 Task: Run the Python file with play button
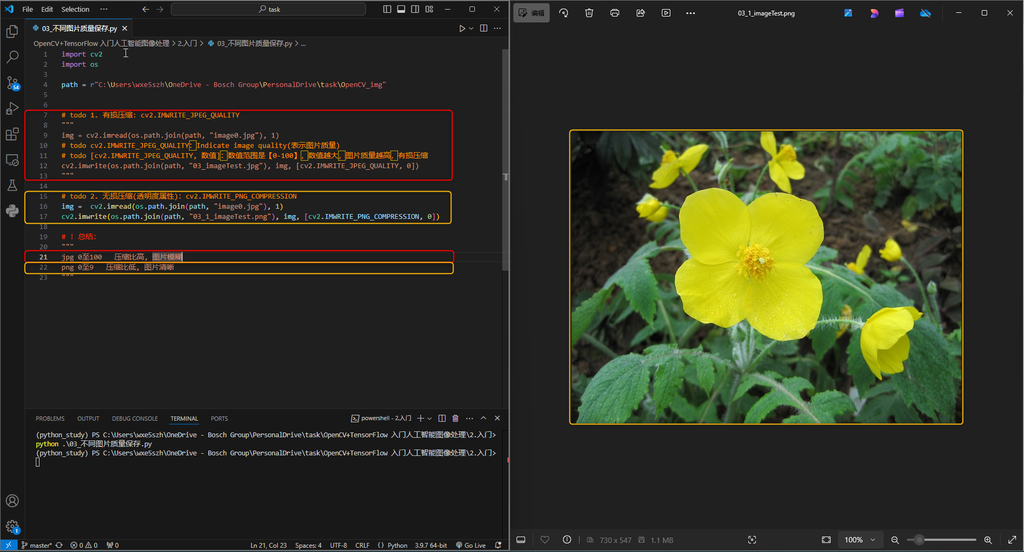(462, 28)
